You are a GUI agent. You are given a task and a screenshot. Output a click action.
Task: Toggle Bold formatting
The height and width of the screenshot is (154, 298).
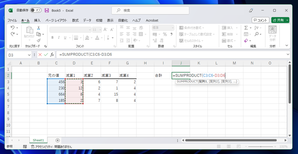(x=53, y=38)
